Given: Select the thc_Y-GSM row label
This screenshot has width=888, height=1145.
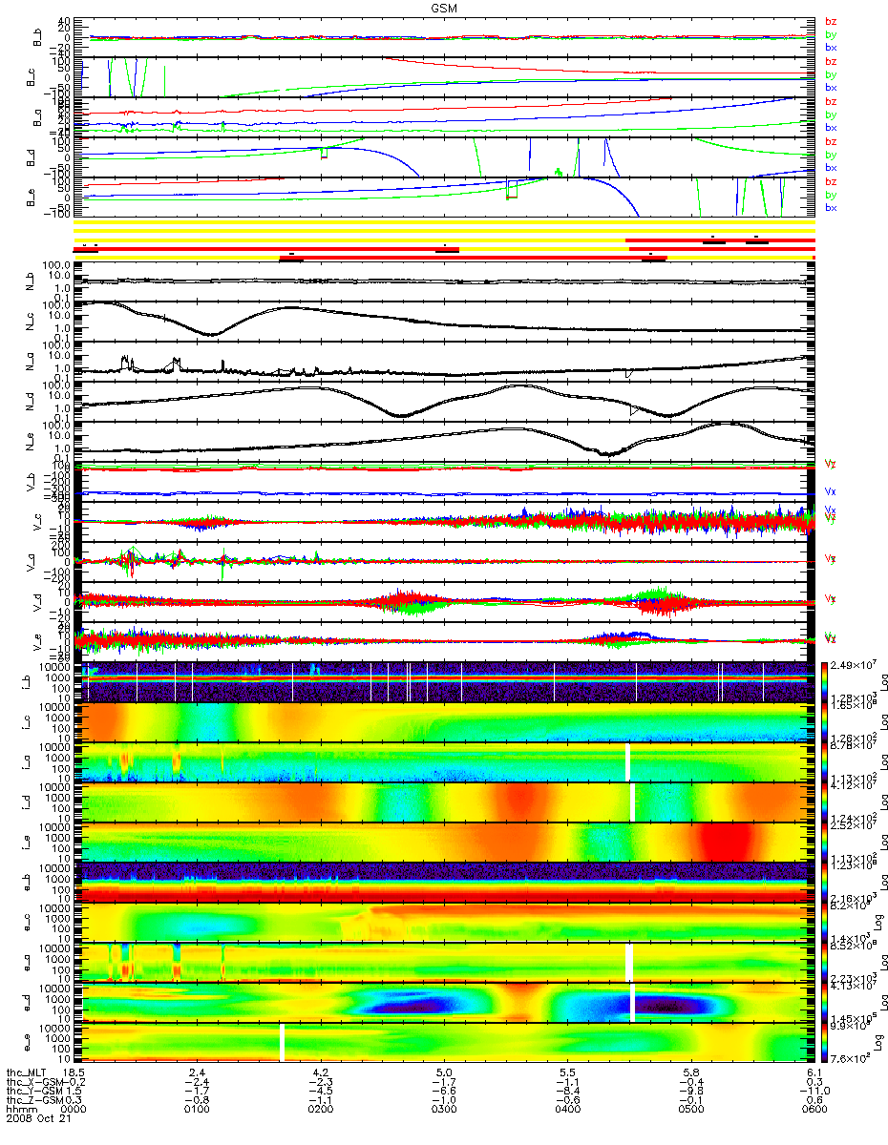Looking at the screenshot, I should [x=35, y=1093].
